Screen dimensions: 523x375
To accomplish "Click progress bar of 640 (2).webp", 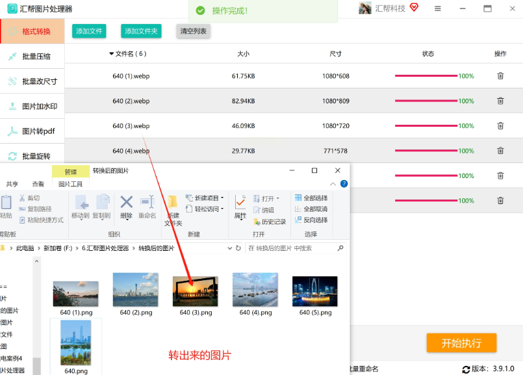I will [426, 101].
